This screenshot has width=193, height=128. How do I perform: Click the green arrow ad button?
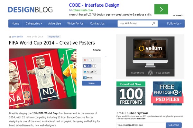click(x=161, y=9)
